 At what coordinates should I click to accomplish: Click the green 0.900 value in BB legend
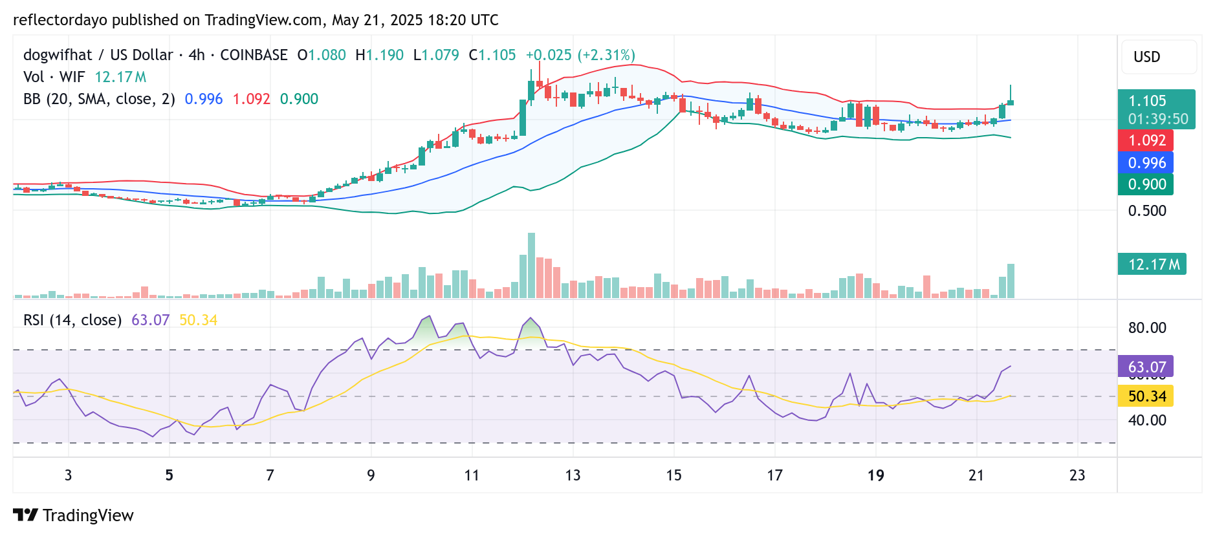click(x=299, y=99)
